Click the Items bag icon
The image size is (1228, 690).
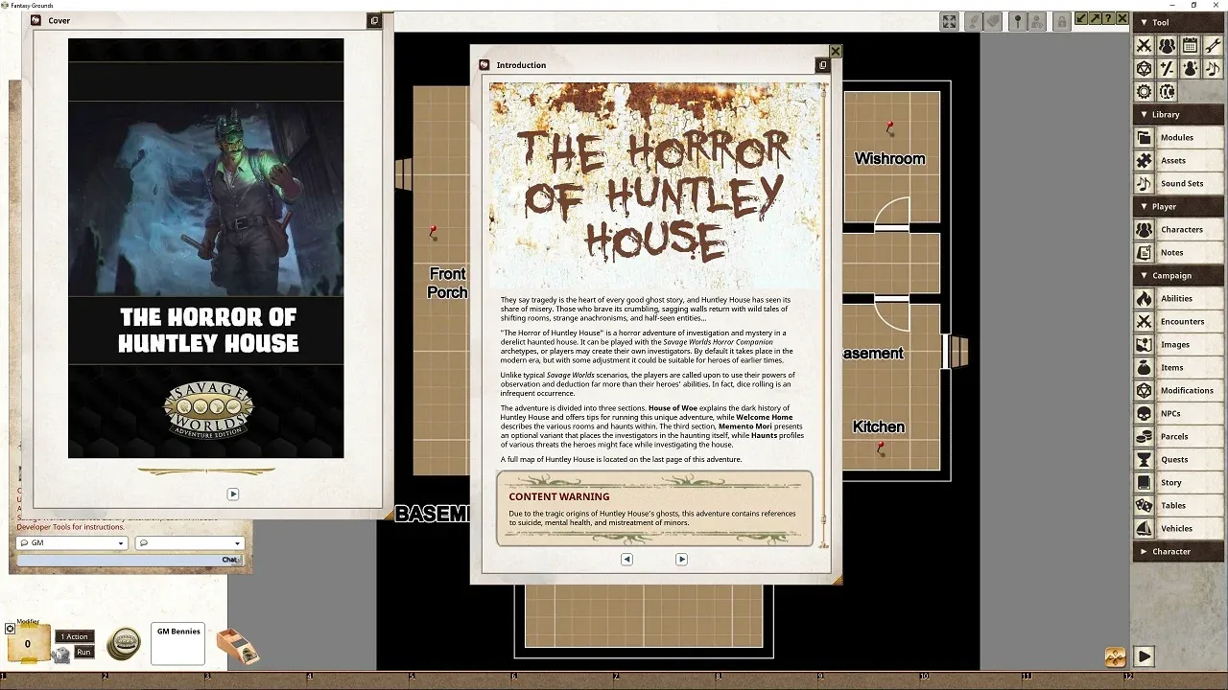[1144, 367]
